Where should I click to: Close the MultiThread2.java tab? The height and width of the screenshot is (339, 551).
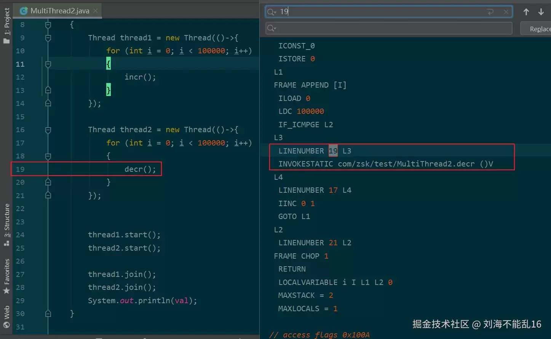[96, 11]
